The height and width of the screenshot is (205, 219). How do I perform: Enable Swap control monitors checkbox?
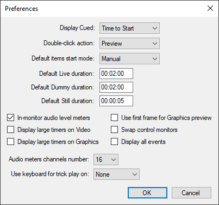click(114, 130)
